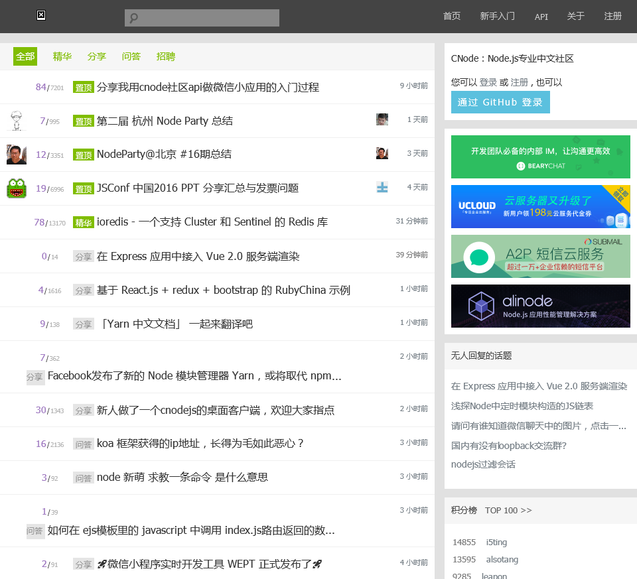Open user i5ting in ranking
637x579 pixels.
point(496,543)
